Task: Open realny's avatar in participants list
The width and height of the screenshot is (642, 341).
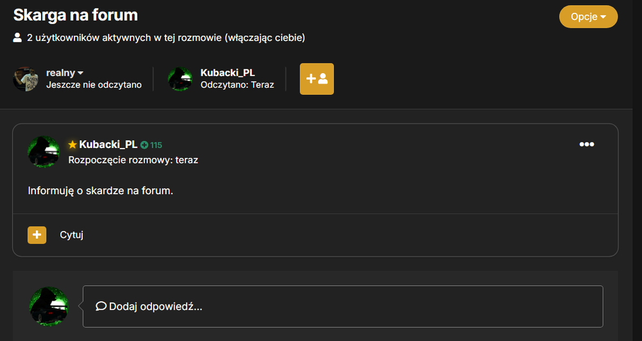Action: pyautogui.click(x=26, y=79)
